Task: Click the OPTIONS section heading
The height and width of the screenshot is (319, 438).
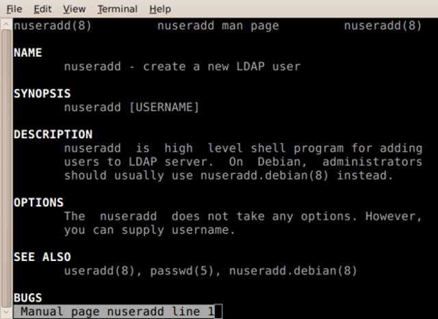Action: pos(38,202)
